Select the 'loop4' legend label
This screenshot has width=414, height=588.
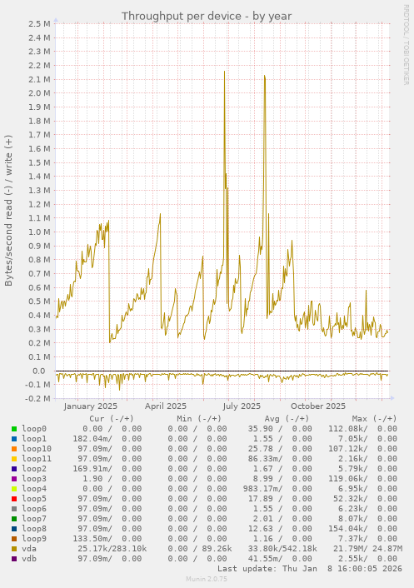(34, 489)
